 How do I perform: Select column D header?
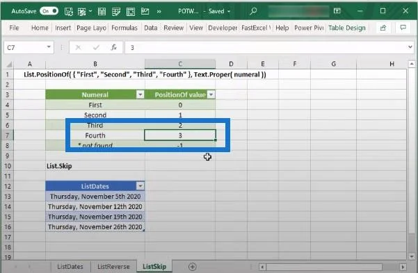tap(231, 64)
